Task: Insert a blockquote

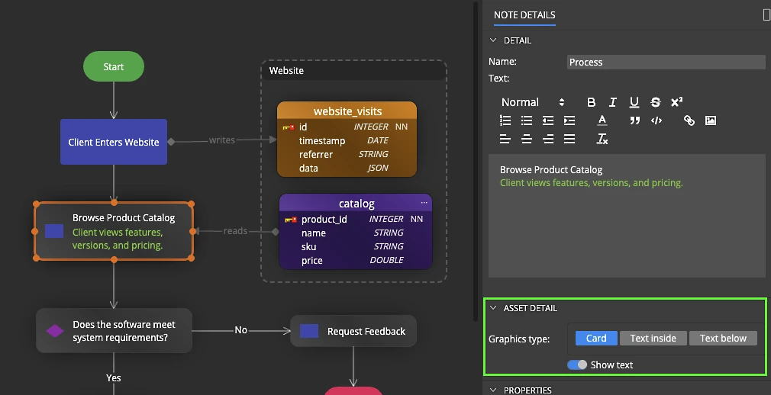Action: (635, 120)
